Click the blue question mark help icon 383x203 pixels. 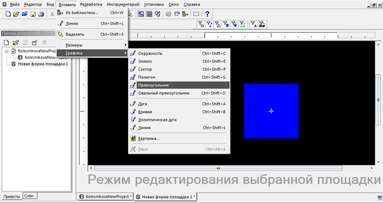pyautogui.click(x=207, y=14)
